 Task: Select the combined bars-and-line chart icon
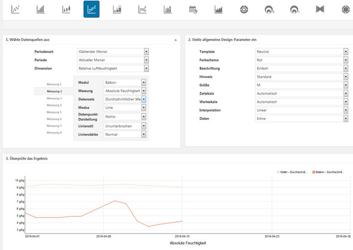pos(168,9)
